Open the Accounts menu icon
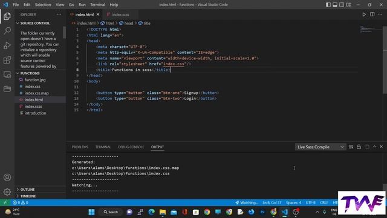 tap(7, 177)
